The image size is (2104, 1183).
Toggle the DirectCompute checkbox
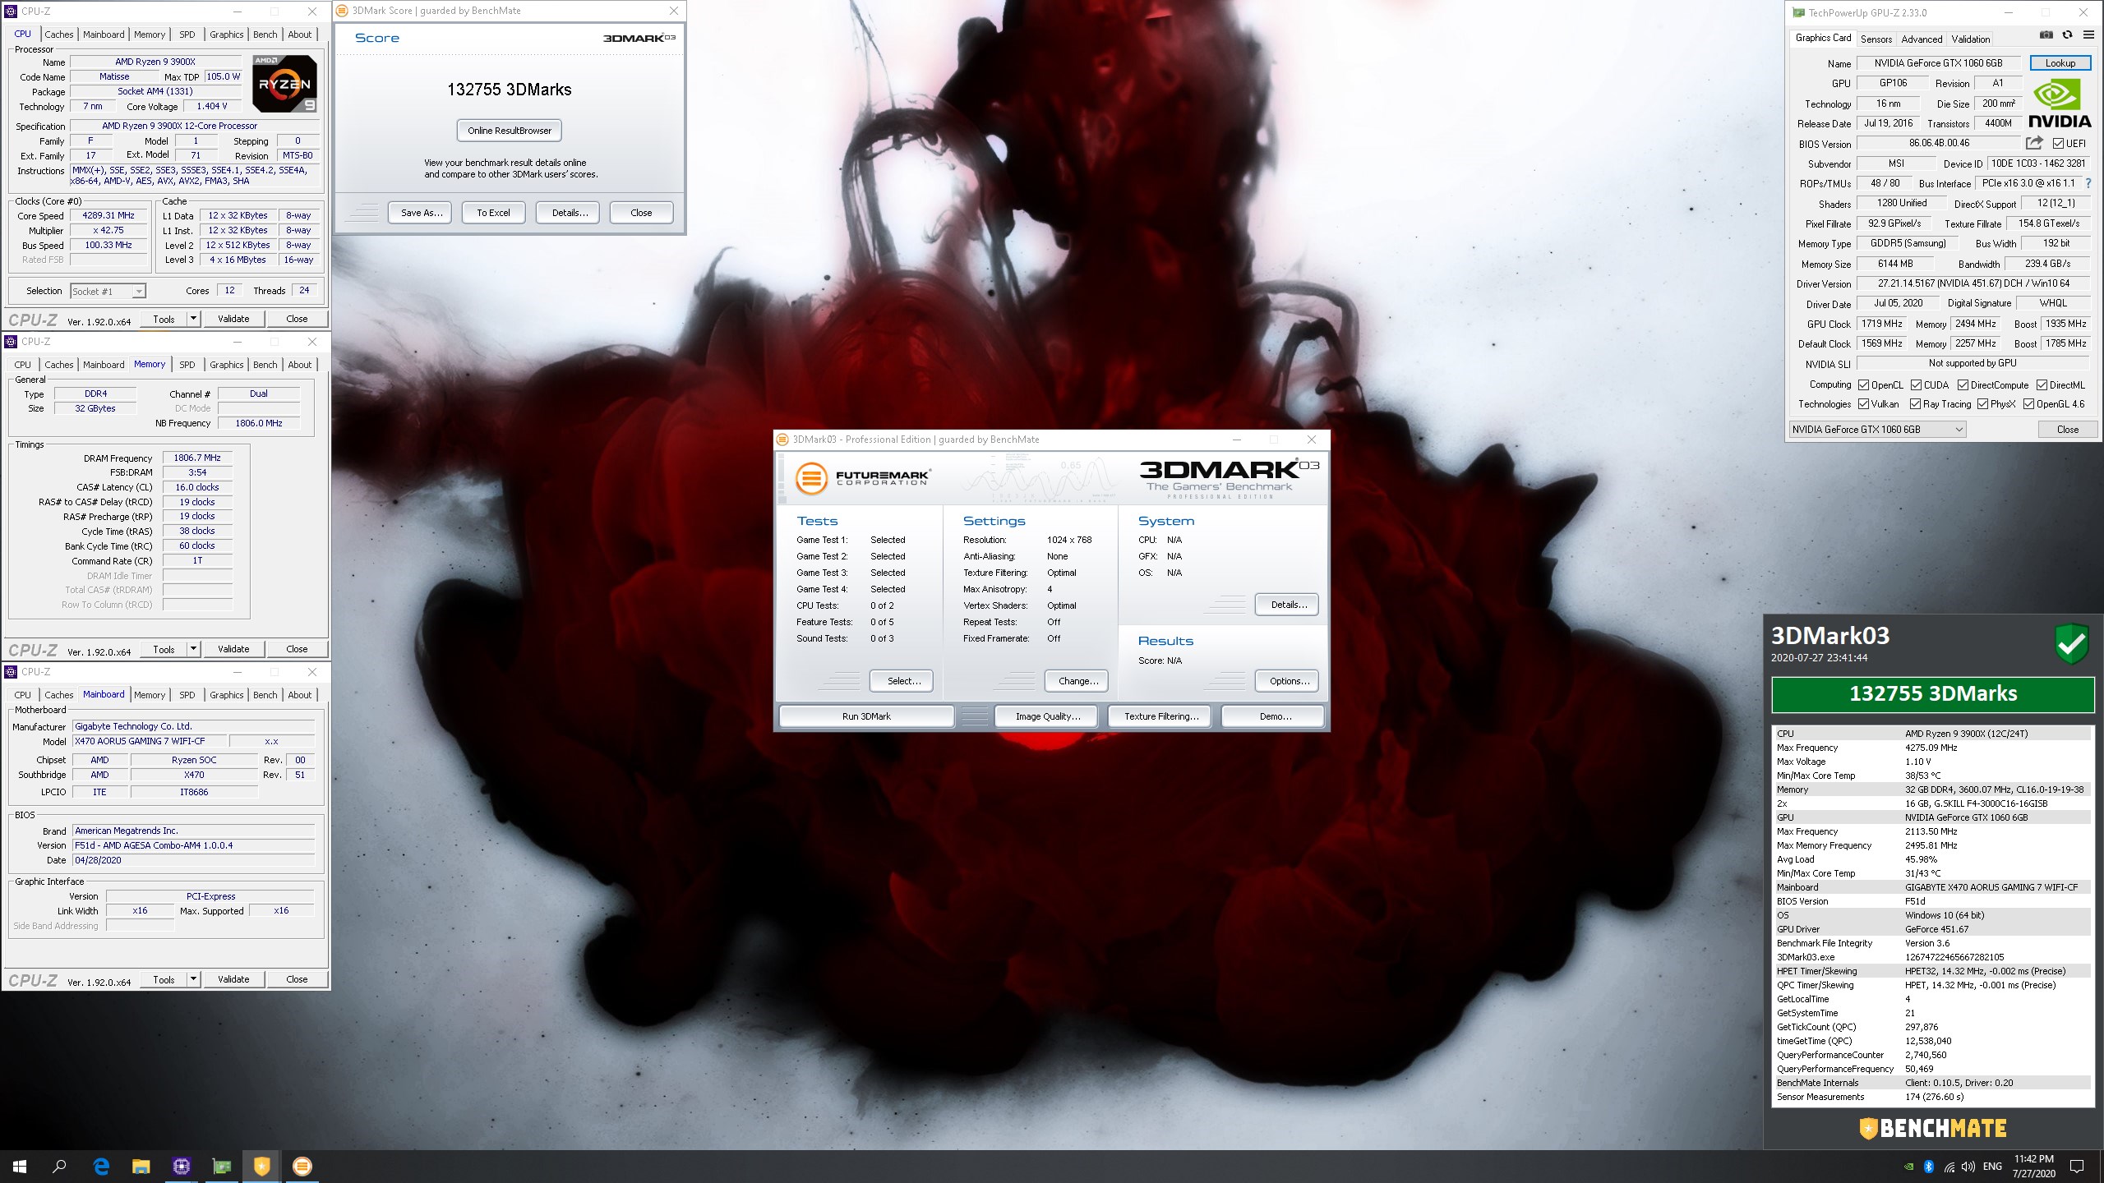click(1963, 384)
